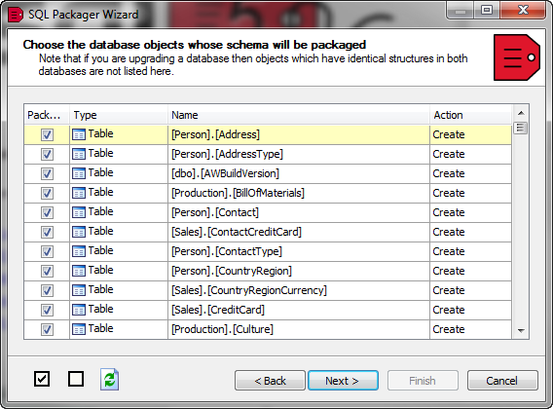Click the table icon in [Sales].[CountryRegionCurrency] row
Image resolution: width=553 pixels, height=409 pixels.
point(79,290)
